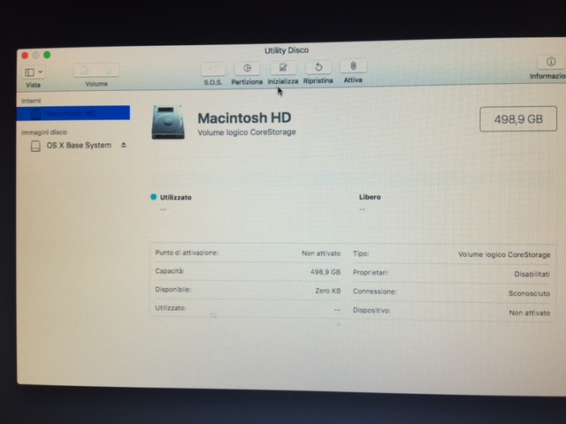Screen dimensions: 566x424
Task: Click the Proprietari label
Action: [x=371, y=273]
